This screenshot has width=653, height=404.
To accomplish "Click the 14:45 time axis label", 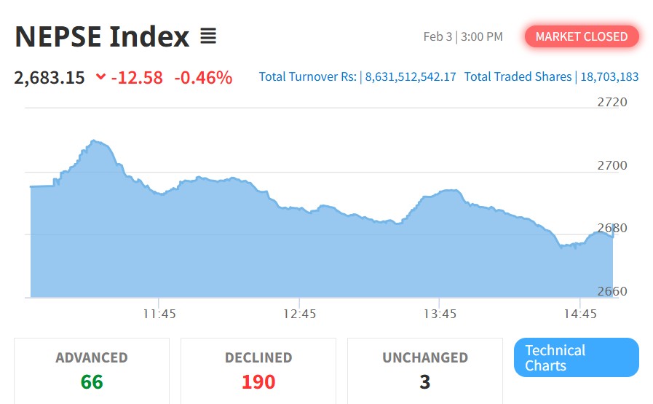I will pos(579,314).
